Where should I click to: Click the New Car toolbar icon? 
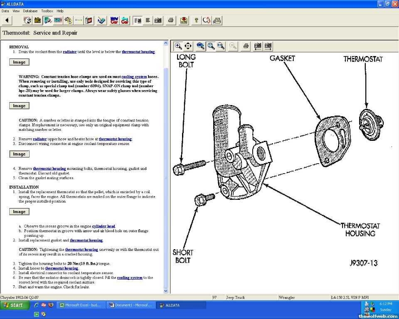tap(114, 20)
